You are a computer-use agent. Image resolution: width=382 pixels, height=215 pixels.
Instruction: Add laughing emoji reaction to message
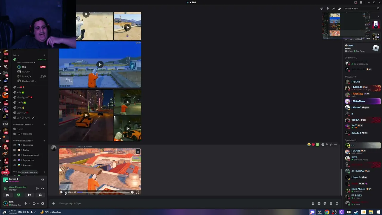[x=309, y=145]
